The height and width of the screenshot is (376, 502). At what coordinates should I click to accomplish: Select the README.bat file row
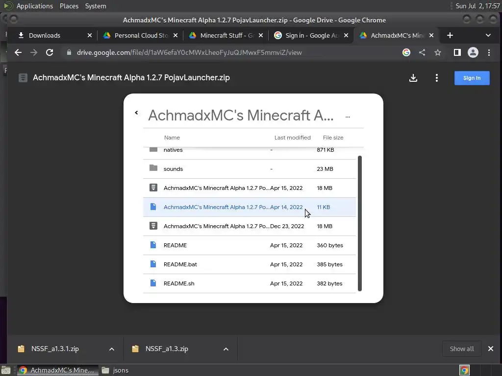point(250,264)
